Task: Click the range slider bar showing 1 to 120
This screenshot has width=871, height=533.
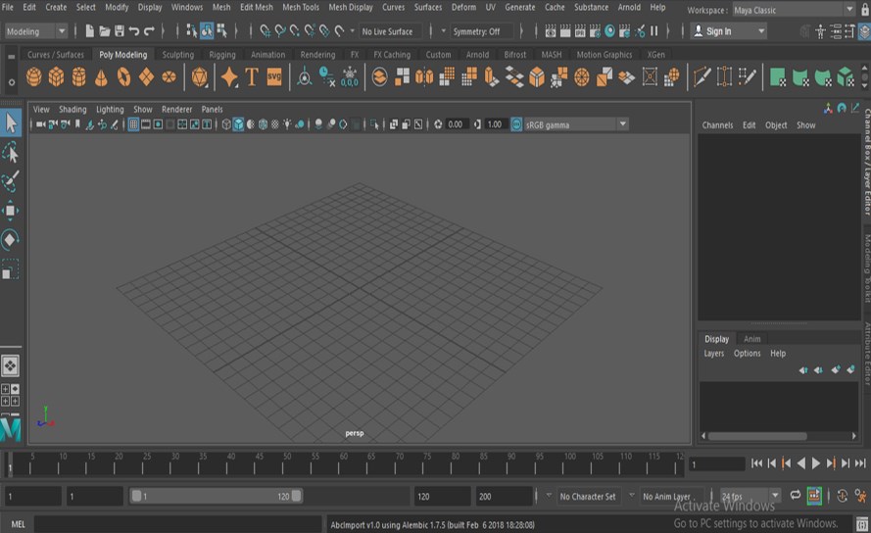Action: coord(217,497)
